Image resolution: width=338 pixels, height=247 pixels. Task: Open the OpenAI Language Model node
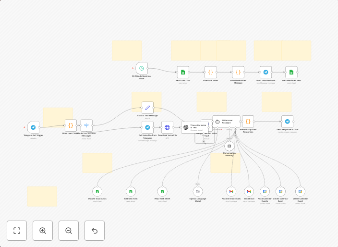click(198, 191)
